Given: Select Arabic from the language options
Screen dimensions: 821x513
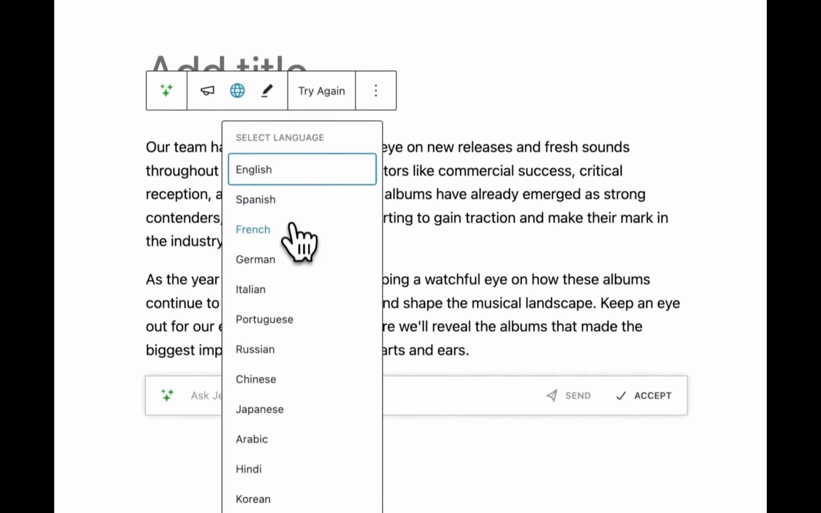Looking at the screenshot, I should pos(252,439).
